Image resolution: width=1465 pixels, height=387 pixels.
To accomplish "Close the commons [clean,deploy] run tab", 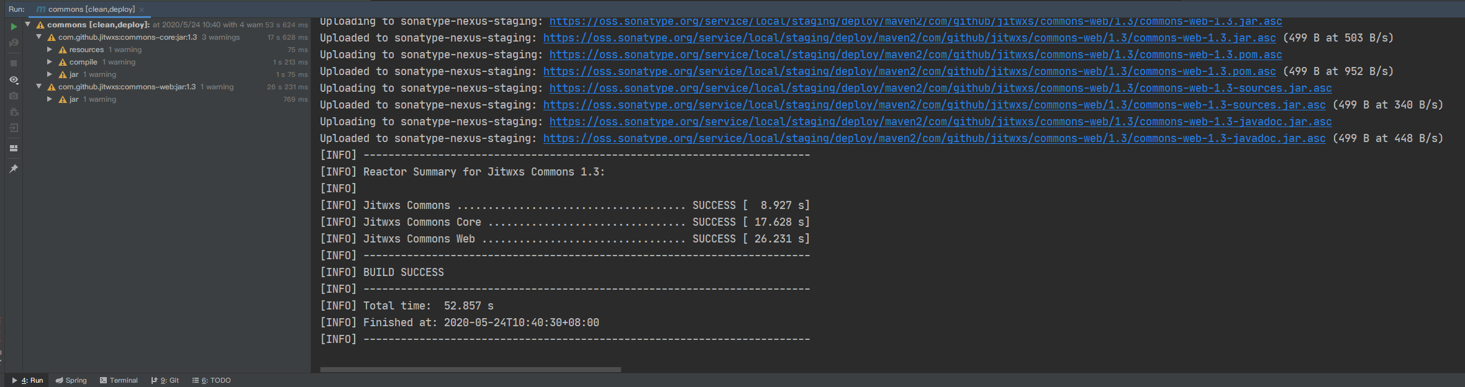I will click(x=142, y=9).
